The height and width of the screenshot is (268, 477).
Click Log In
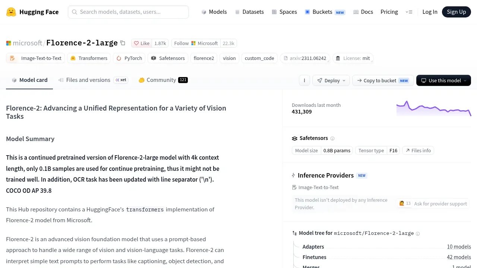click(x=430, y=12)
